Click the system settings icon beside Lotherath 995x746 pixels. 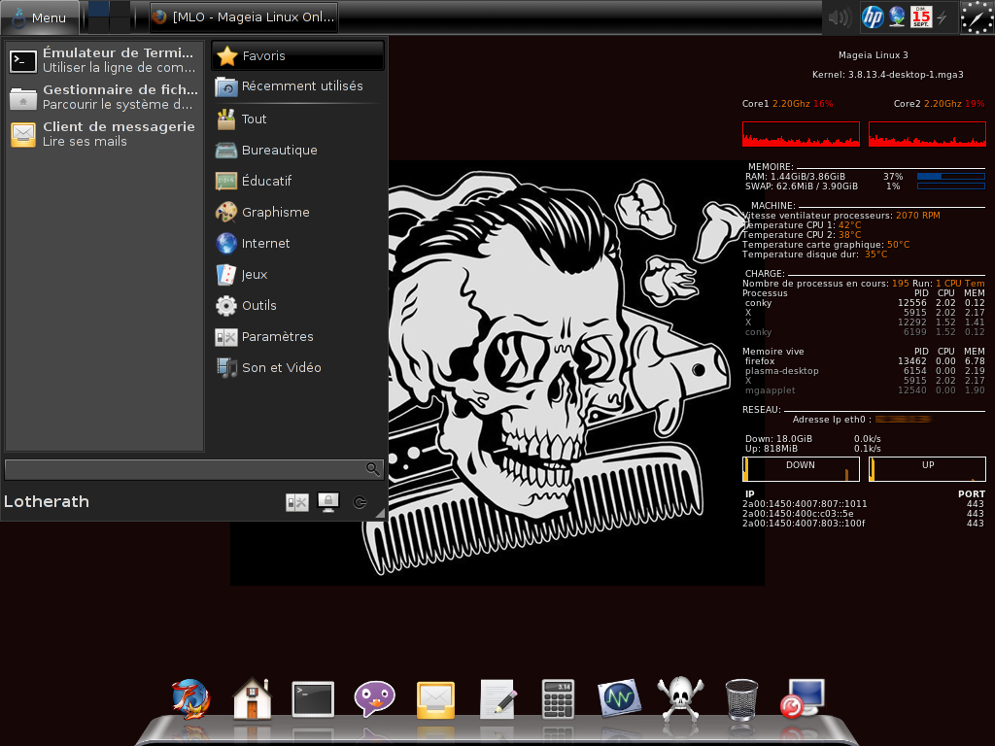[x=297, y=502]
